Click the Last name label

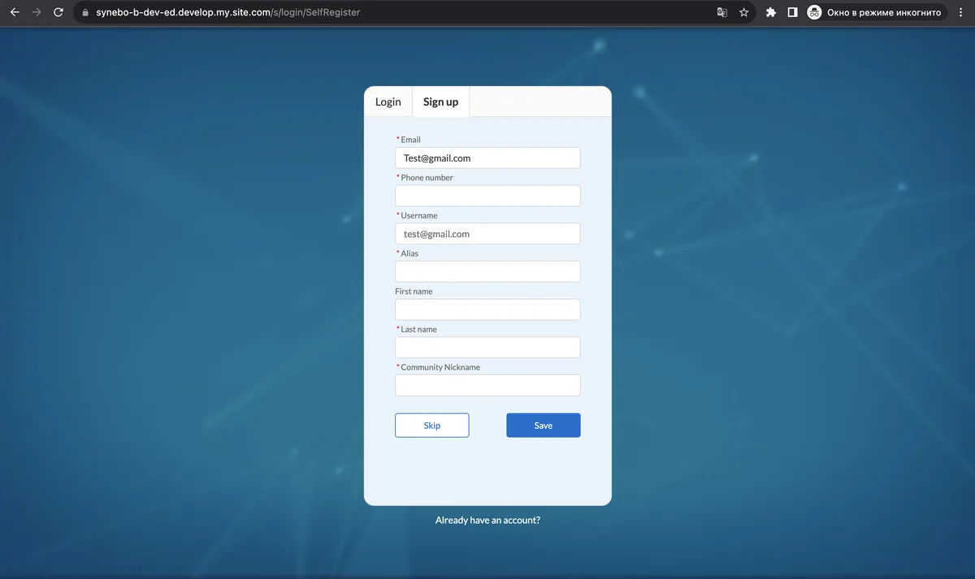[418, 329]
